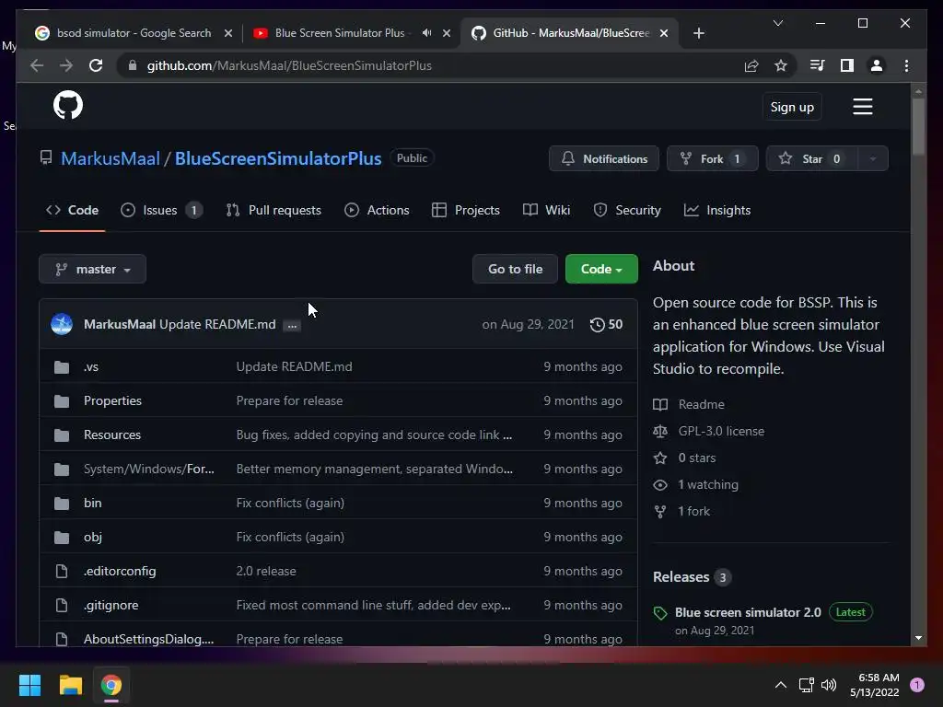
Task: Open Chrome media controls icon
Action: point(817,65)
